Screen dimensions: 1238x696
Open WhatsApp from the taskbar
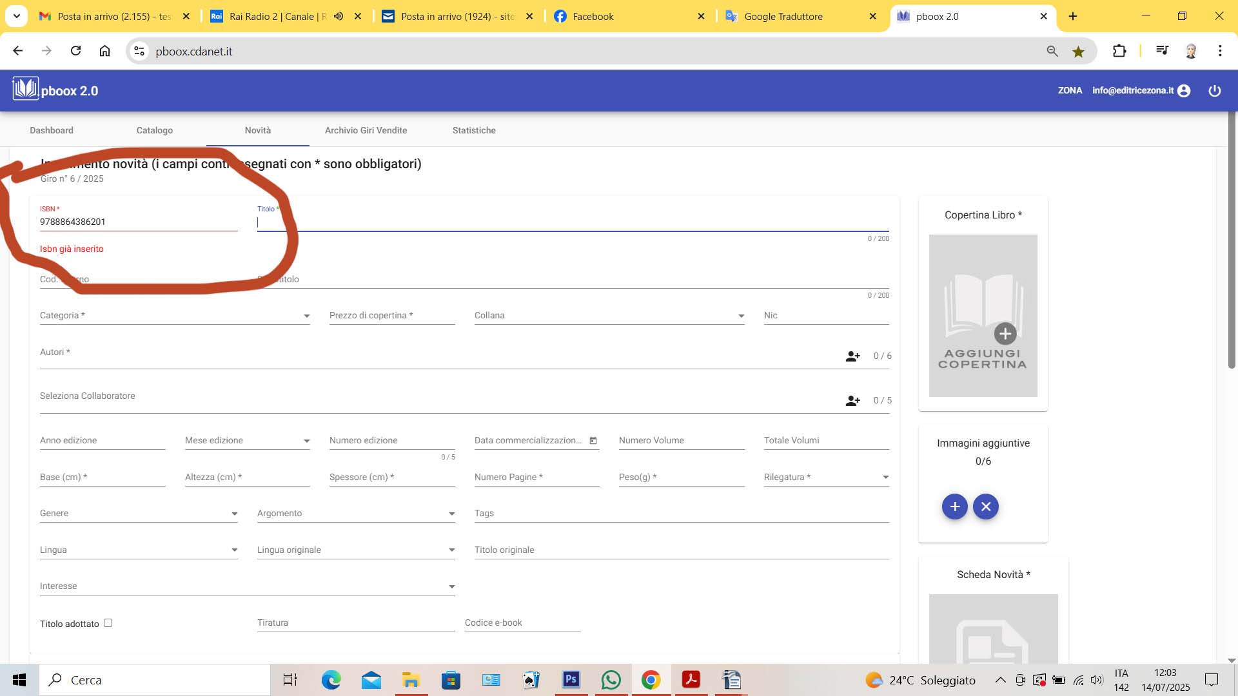point(611,680)
